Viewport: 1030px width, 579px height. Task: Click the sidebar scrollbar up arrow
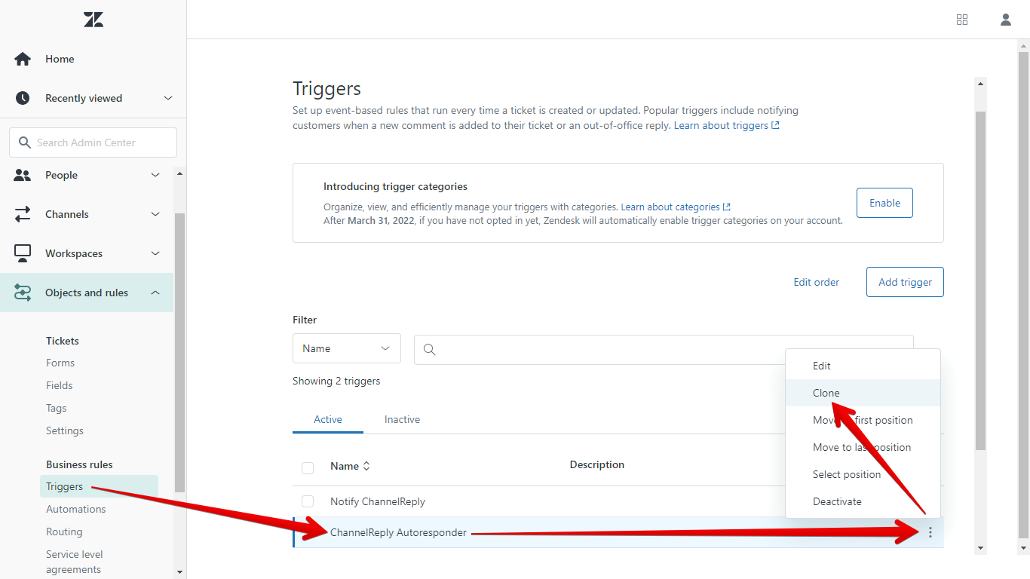pos(179,173)
